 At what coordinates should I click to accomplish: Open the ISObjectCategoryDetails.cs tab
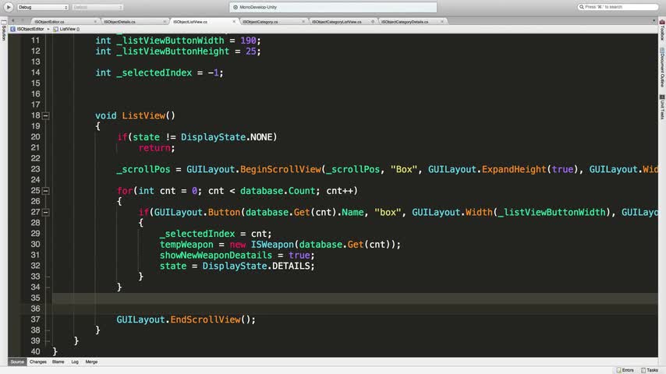(x=405, y=22)
